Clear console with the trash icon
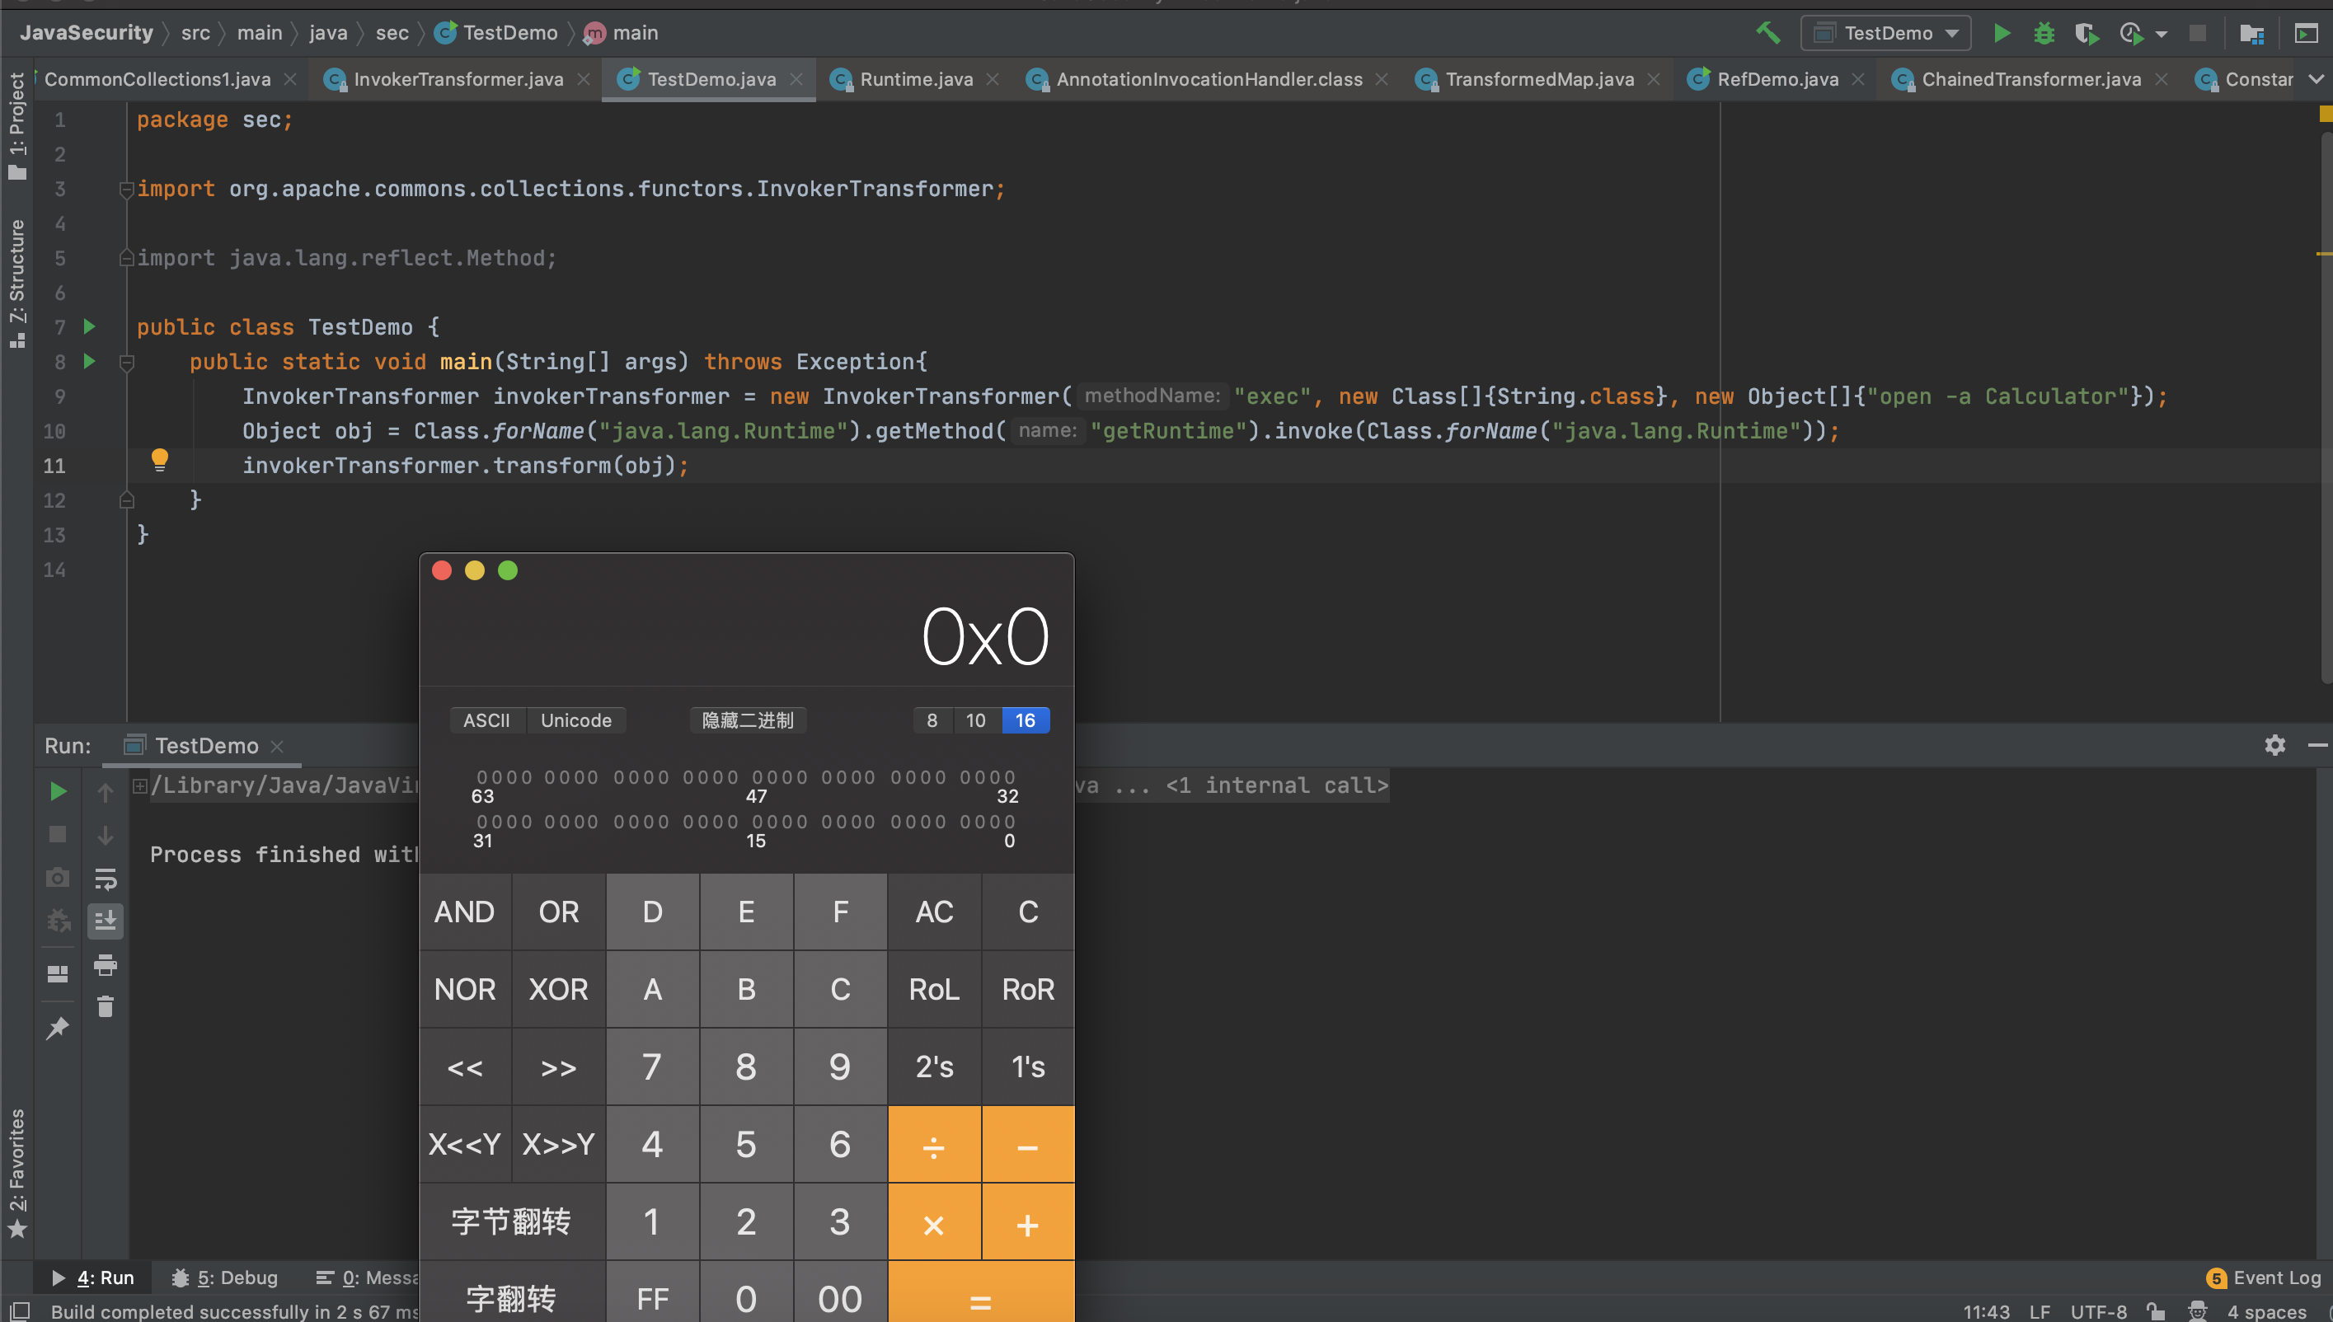The image size is (2333, 1322). 106,1007
